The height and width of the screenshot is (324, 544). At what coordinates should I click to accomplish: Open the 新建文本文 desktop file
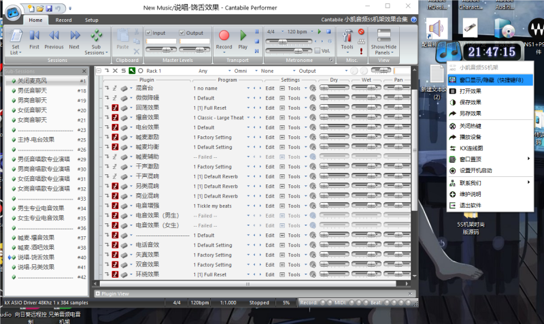tap(437, 82)
